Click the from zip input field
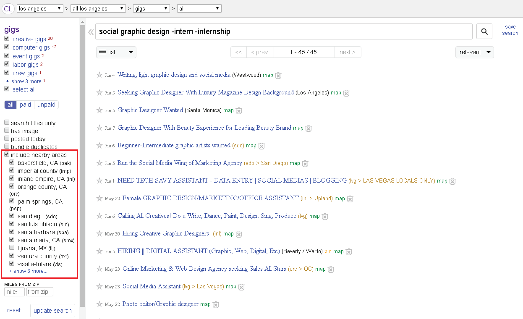The width and height of the screenshot is (523, 319). pyautogui.click(x=39, y=292)
